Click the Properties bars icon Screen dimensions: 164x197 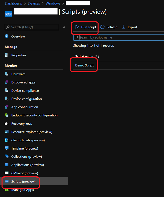coord(7,55)
